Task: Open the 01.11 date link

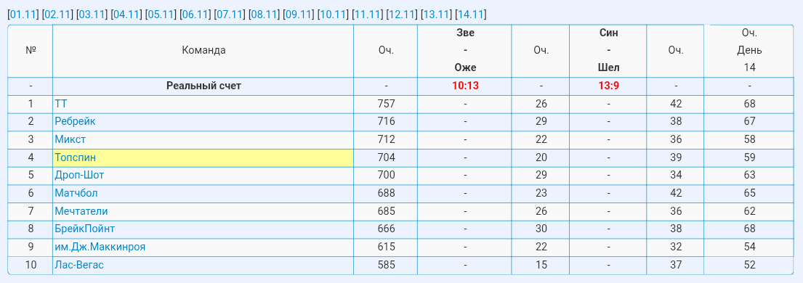Action: tap(23, 15)
